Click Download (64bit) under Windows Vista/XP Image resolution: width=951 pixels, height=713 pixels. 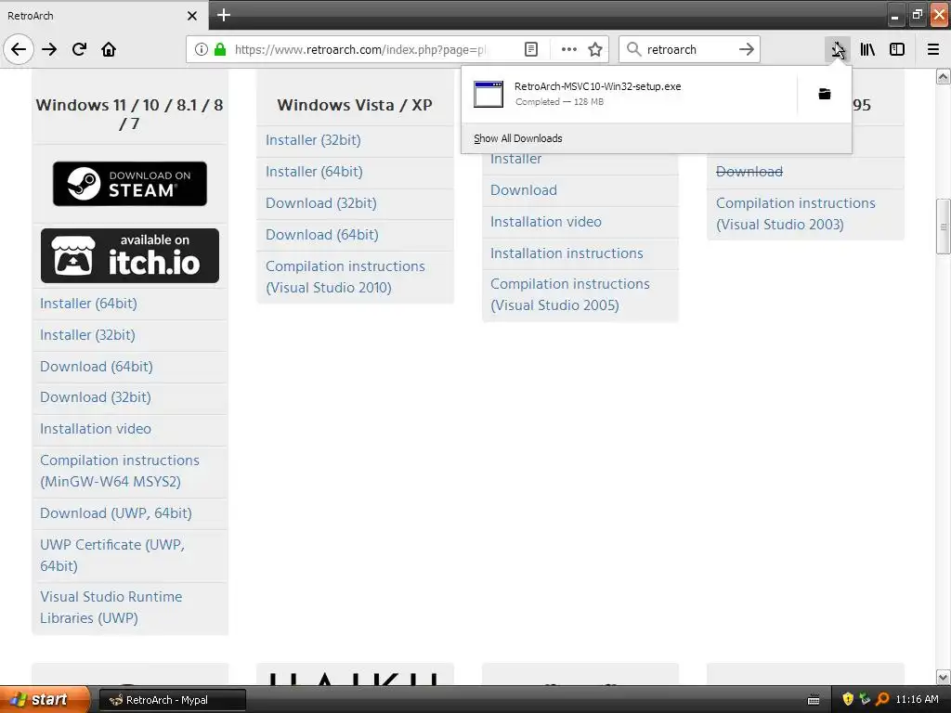click(x=322, y=235)
